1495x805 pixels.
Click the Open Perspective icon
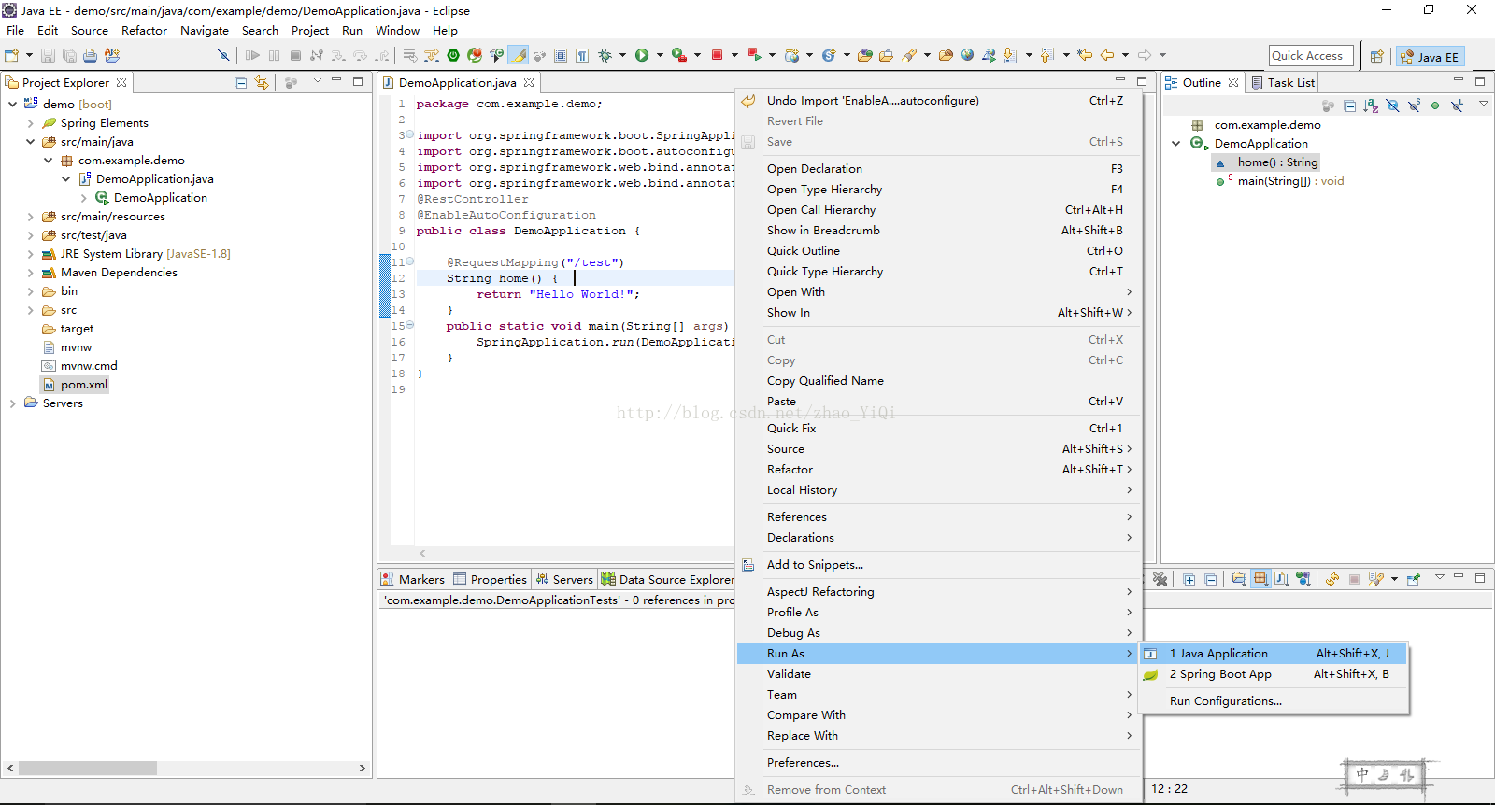coord(1376,56)
